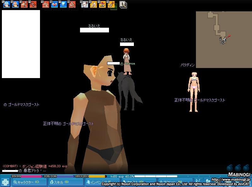
Task: Use the F12 lute instrument hotkey
Action: (111, 4)
